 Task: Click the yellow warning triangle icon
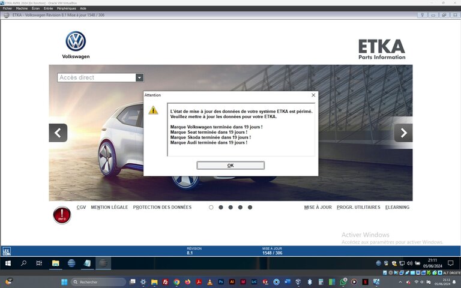(153, 110)
